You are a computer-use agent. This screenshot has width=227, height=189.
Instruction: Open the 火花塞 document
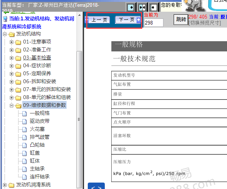tap(37, 129)
